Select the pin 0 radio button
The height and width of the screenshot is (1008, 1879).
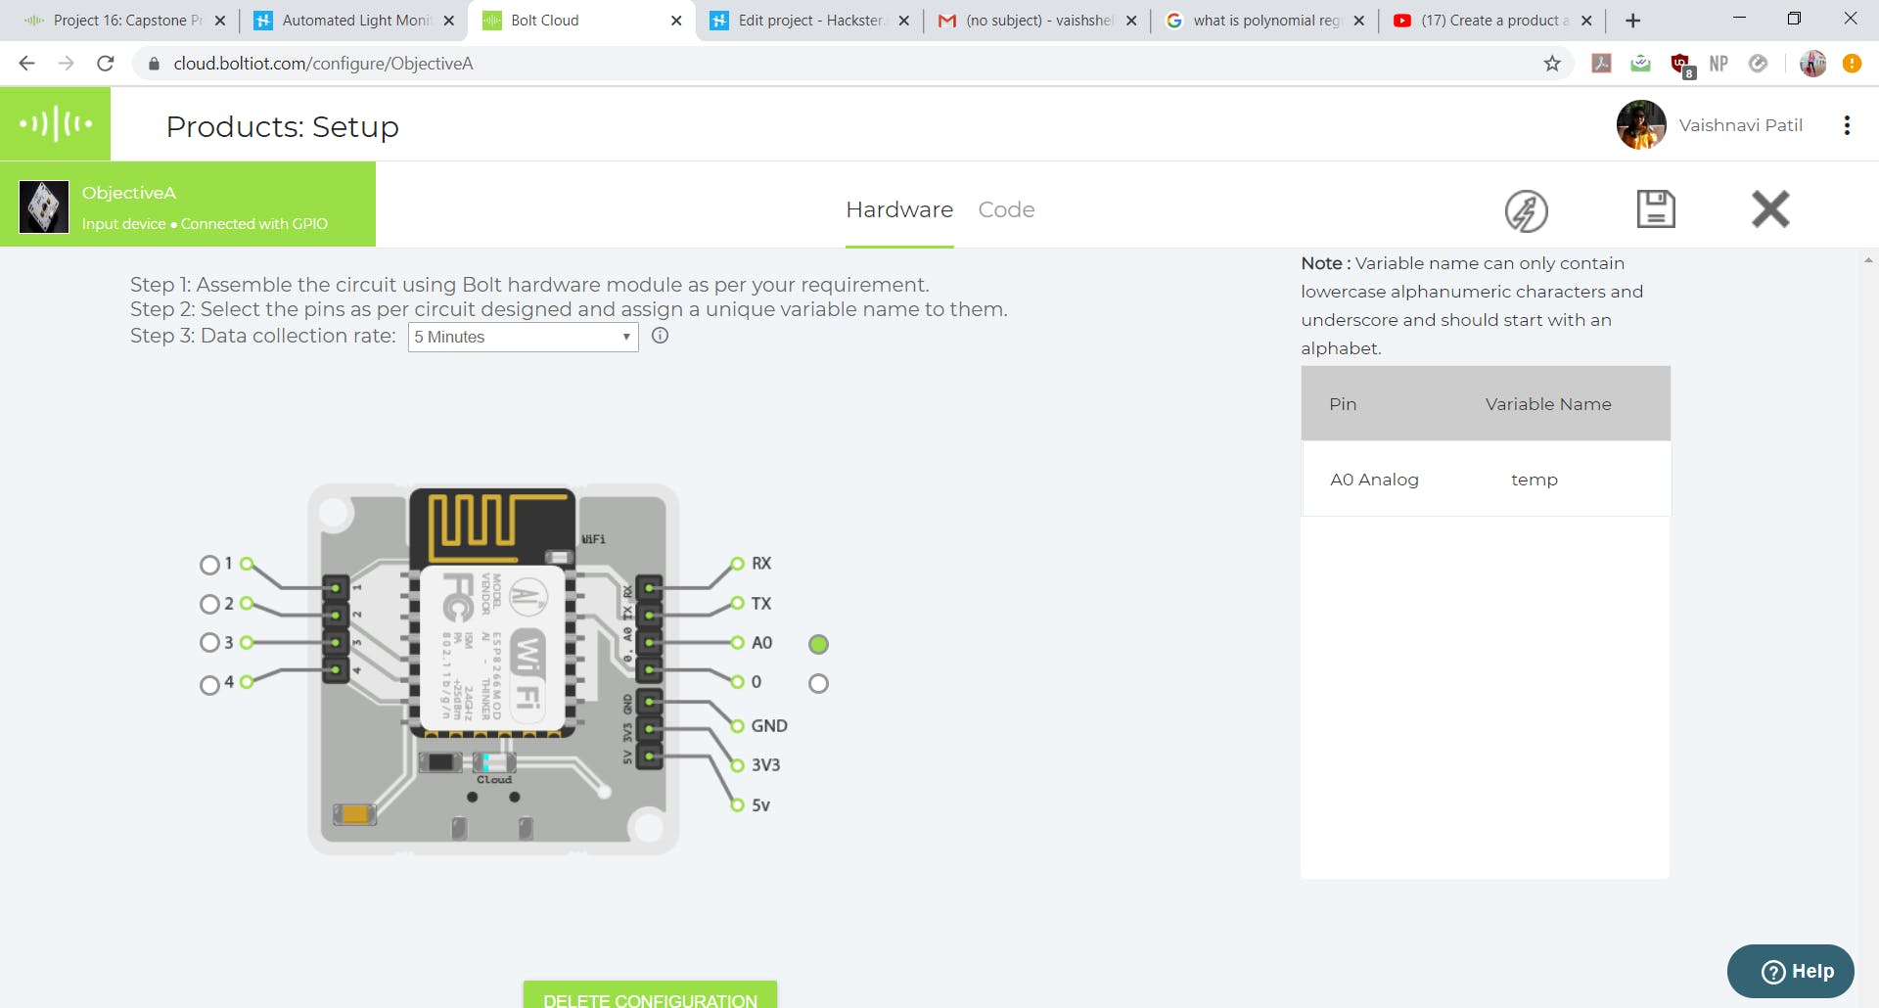(x=819, y=683)
